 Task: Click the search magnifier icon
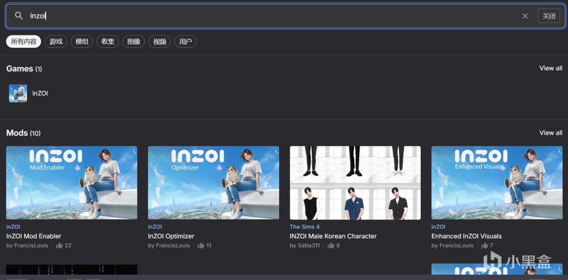pyautogui.click(x=19, y=16)
